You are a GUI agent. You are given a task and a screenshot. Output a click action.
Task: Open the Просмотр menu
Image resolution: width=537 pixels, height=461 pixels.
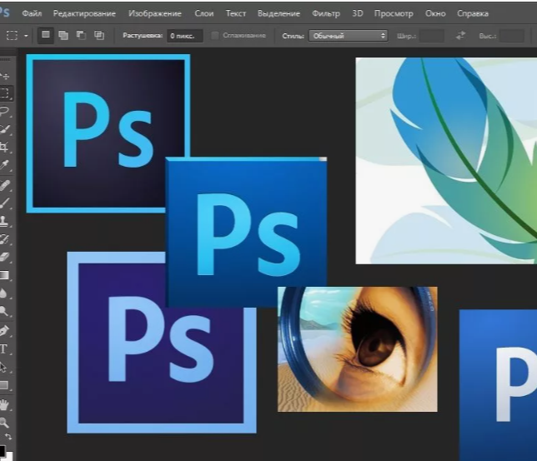point(394,13)
